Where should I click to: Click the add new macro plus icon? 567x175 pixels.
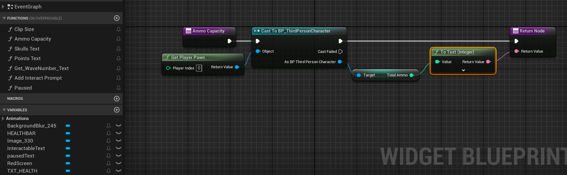(x=117, y=99)
